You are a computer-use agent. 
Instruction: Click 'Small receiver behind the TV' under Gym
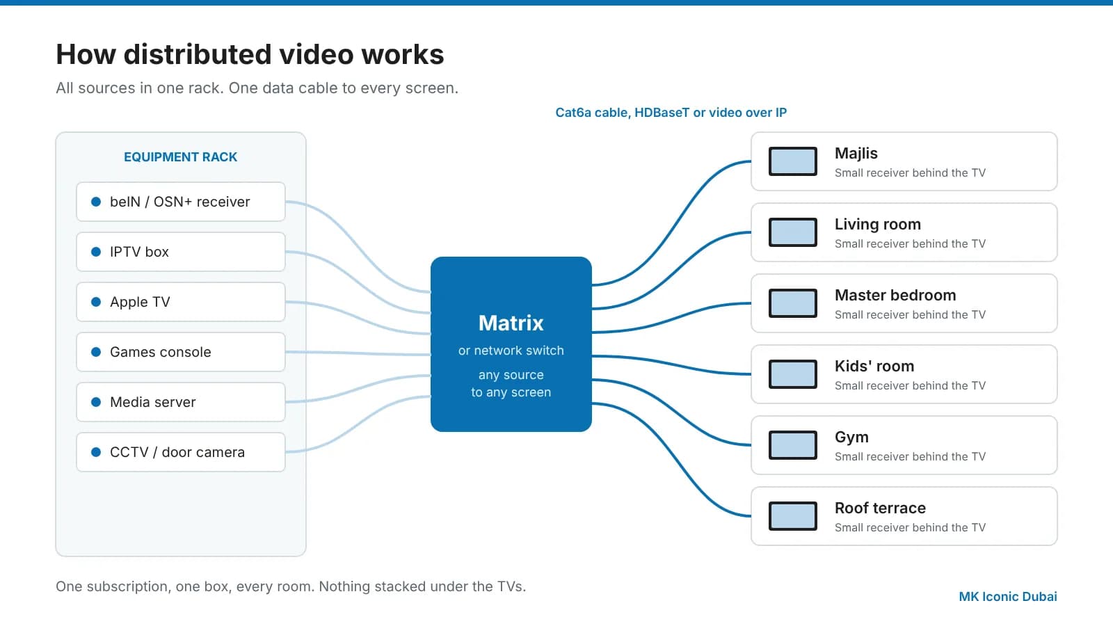[x=910, y=457]
